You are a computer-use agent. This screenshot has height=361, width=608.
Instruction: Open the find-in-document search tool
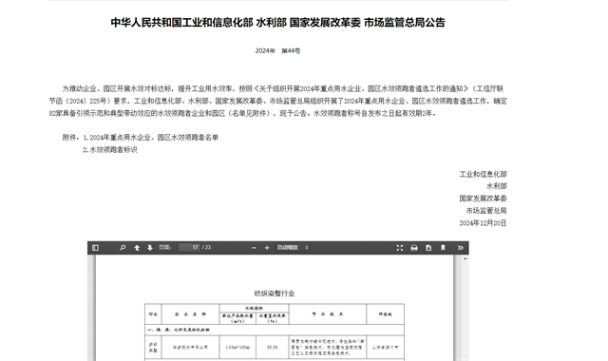[123, 248]
